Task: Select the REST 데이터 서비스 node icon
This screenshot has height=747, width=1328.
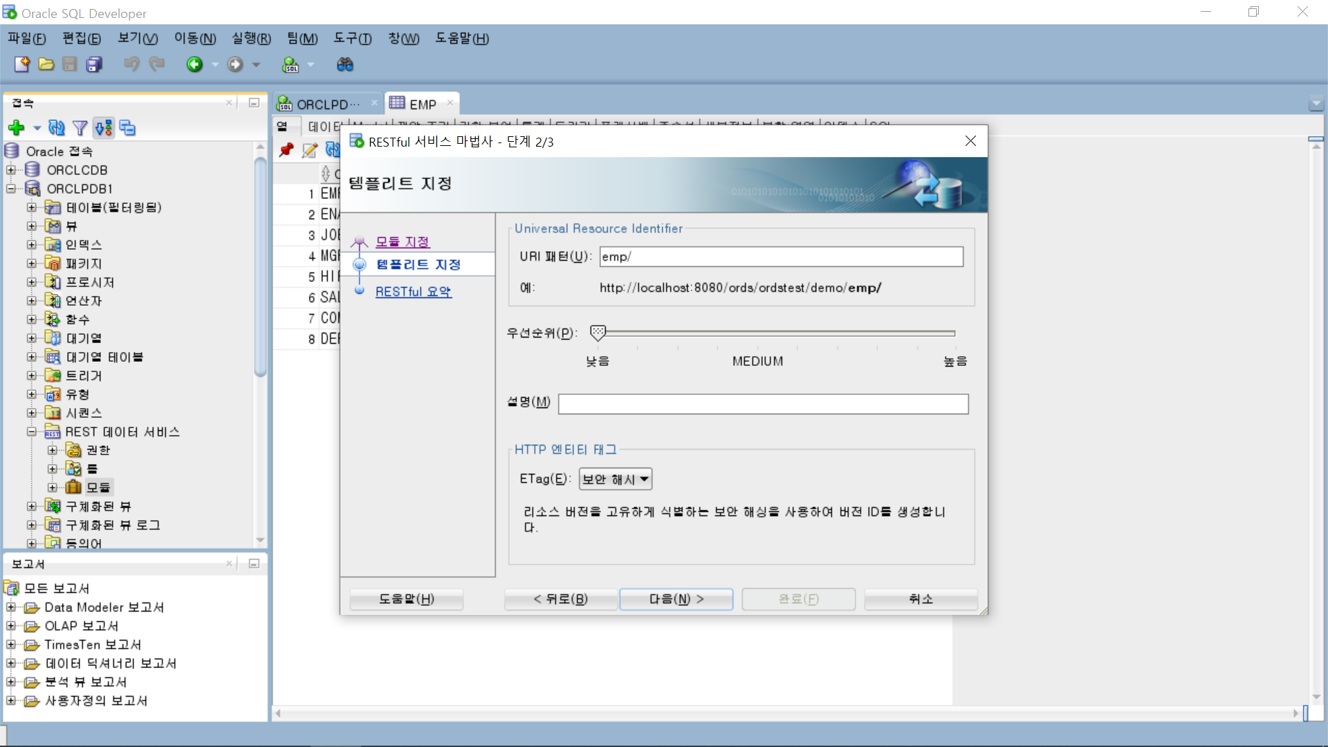Action: pos(53,432)
